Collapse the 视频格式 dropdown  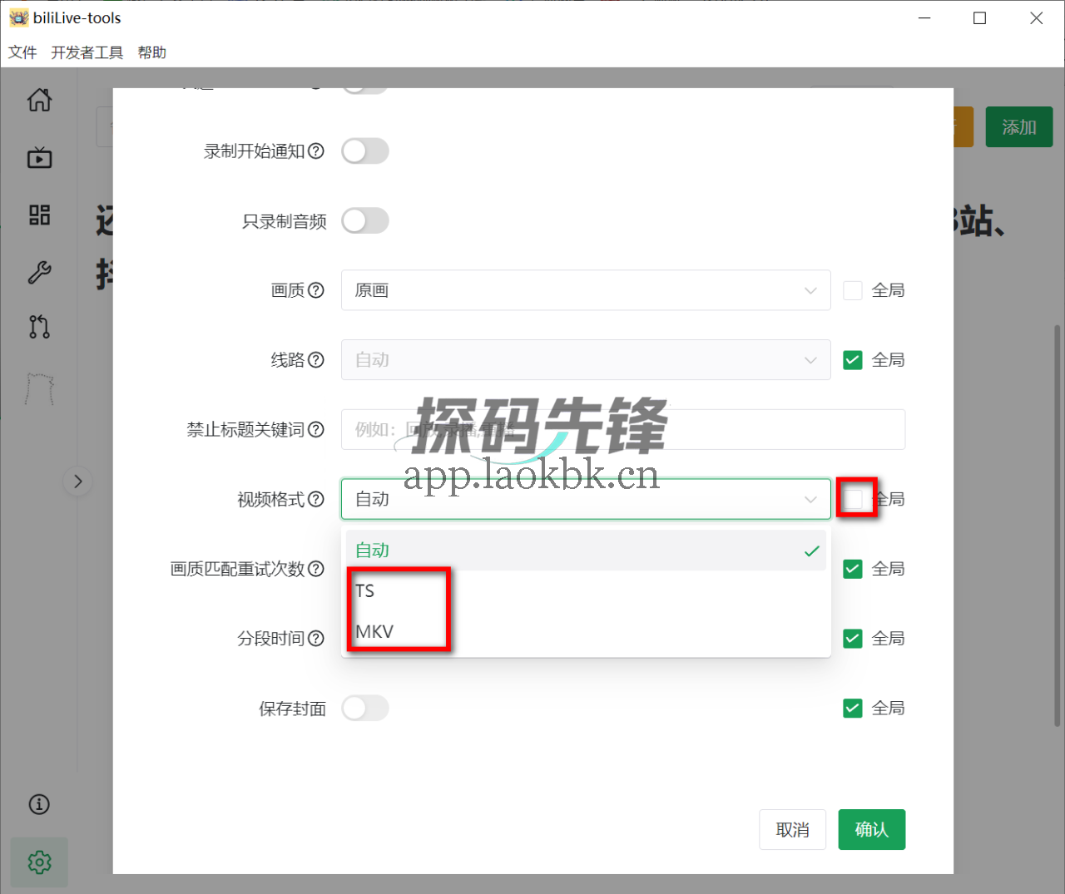pyautogui.click(x=586, y=499)
